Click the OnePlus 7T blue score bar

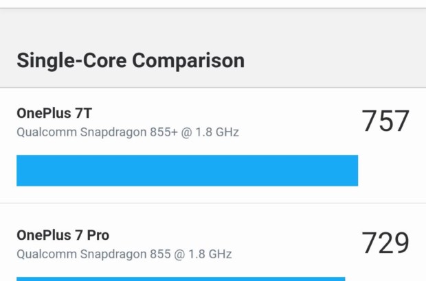(x=187, y=170)
